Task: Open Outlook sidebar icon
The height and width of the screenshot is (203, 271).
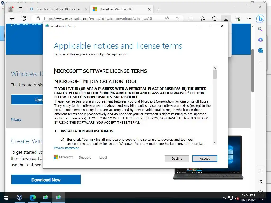Action: point(260,50)
